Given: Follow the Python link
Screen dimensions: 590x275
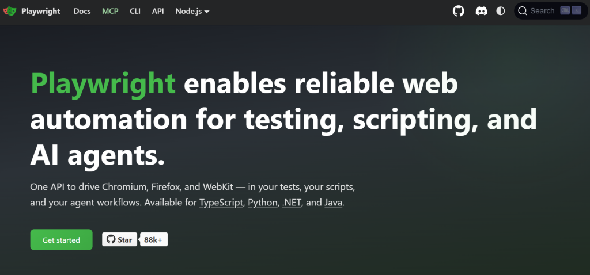Looking at the screenshot, I should coord(263,203).
